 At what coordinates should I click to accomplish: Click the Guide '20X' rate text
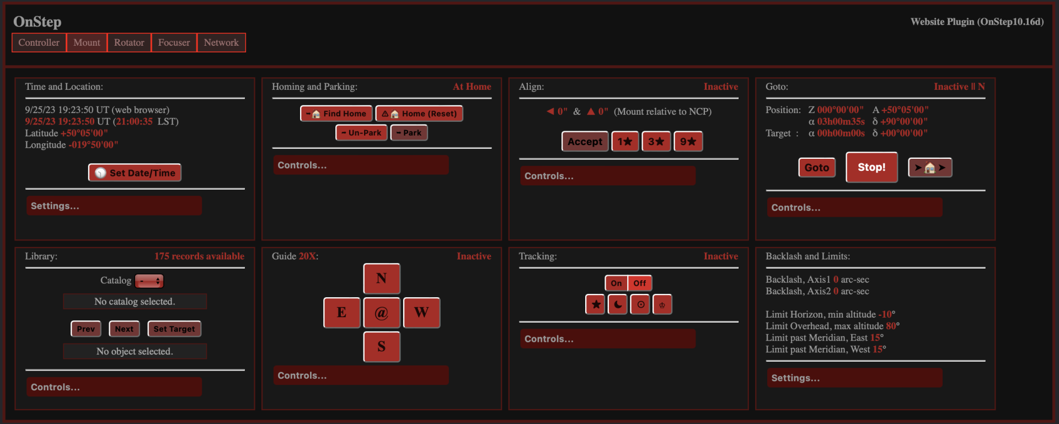point(307,256)
